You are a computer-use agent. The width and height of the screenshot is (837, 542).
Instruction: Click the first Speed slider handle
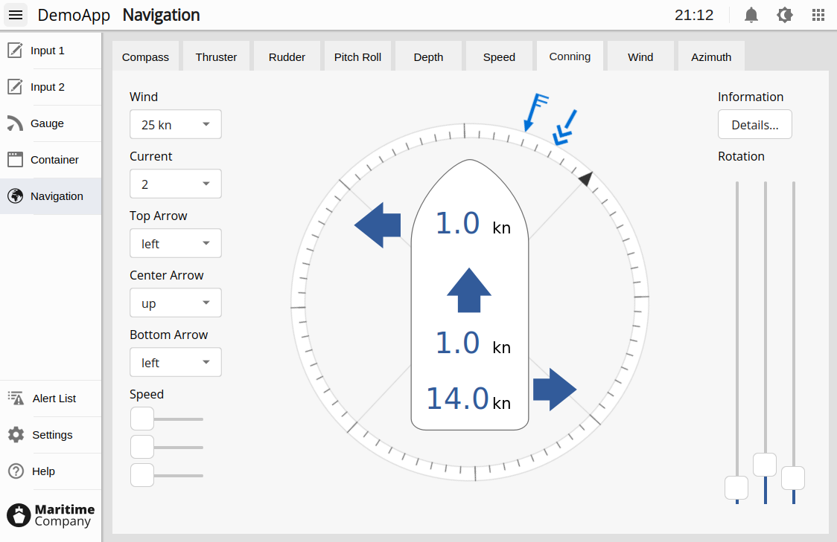pos(142,419)
